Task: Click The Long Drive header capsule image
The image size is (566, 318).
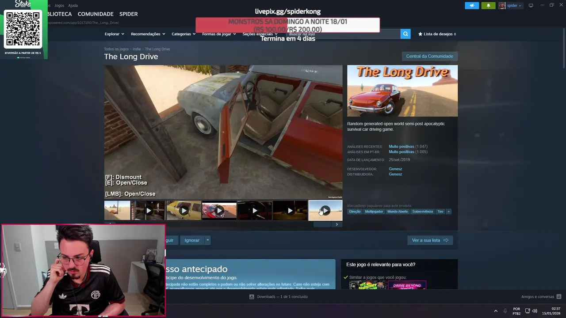Action: 402,91
